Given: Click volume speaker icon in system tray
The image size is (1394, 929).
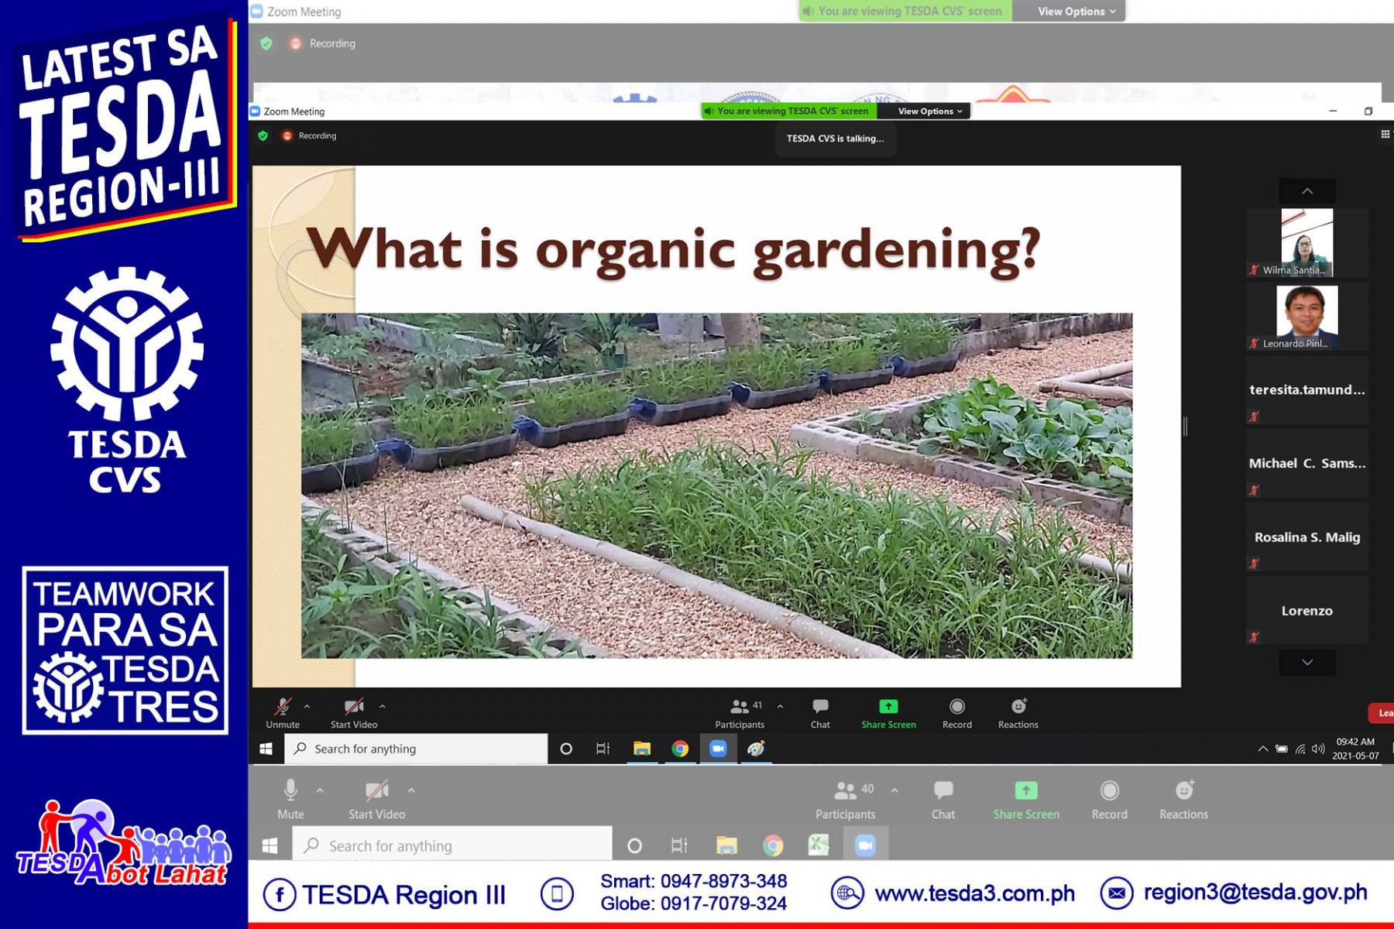Looking at the screenshot, I should [1318, 749].
